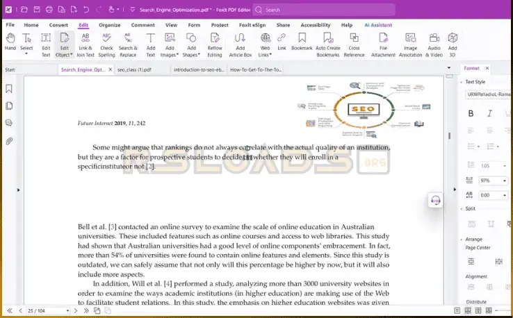Viewport: 513px width, 318px height.
Task: Collapse the Arrange section
Action: 462,240
